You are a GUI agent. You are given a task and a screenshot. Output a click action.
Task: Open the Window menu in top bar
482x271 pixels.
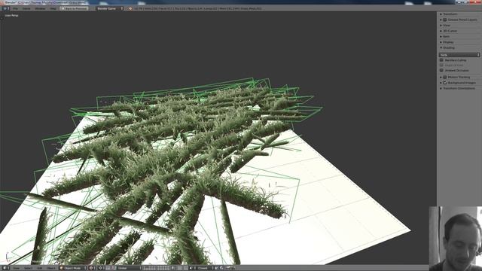click(x=40, y=8)
